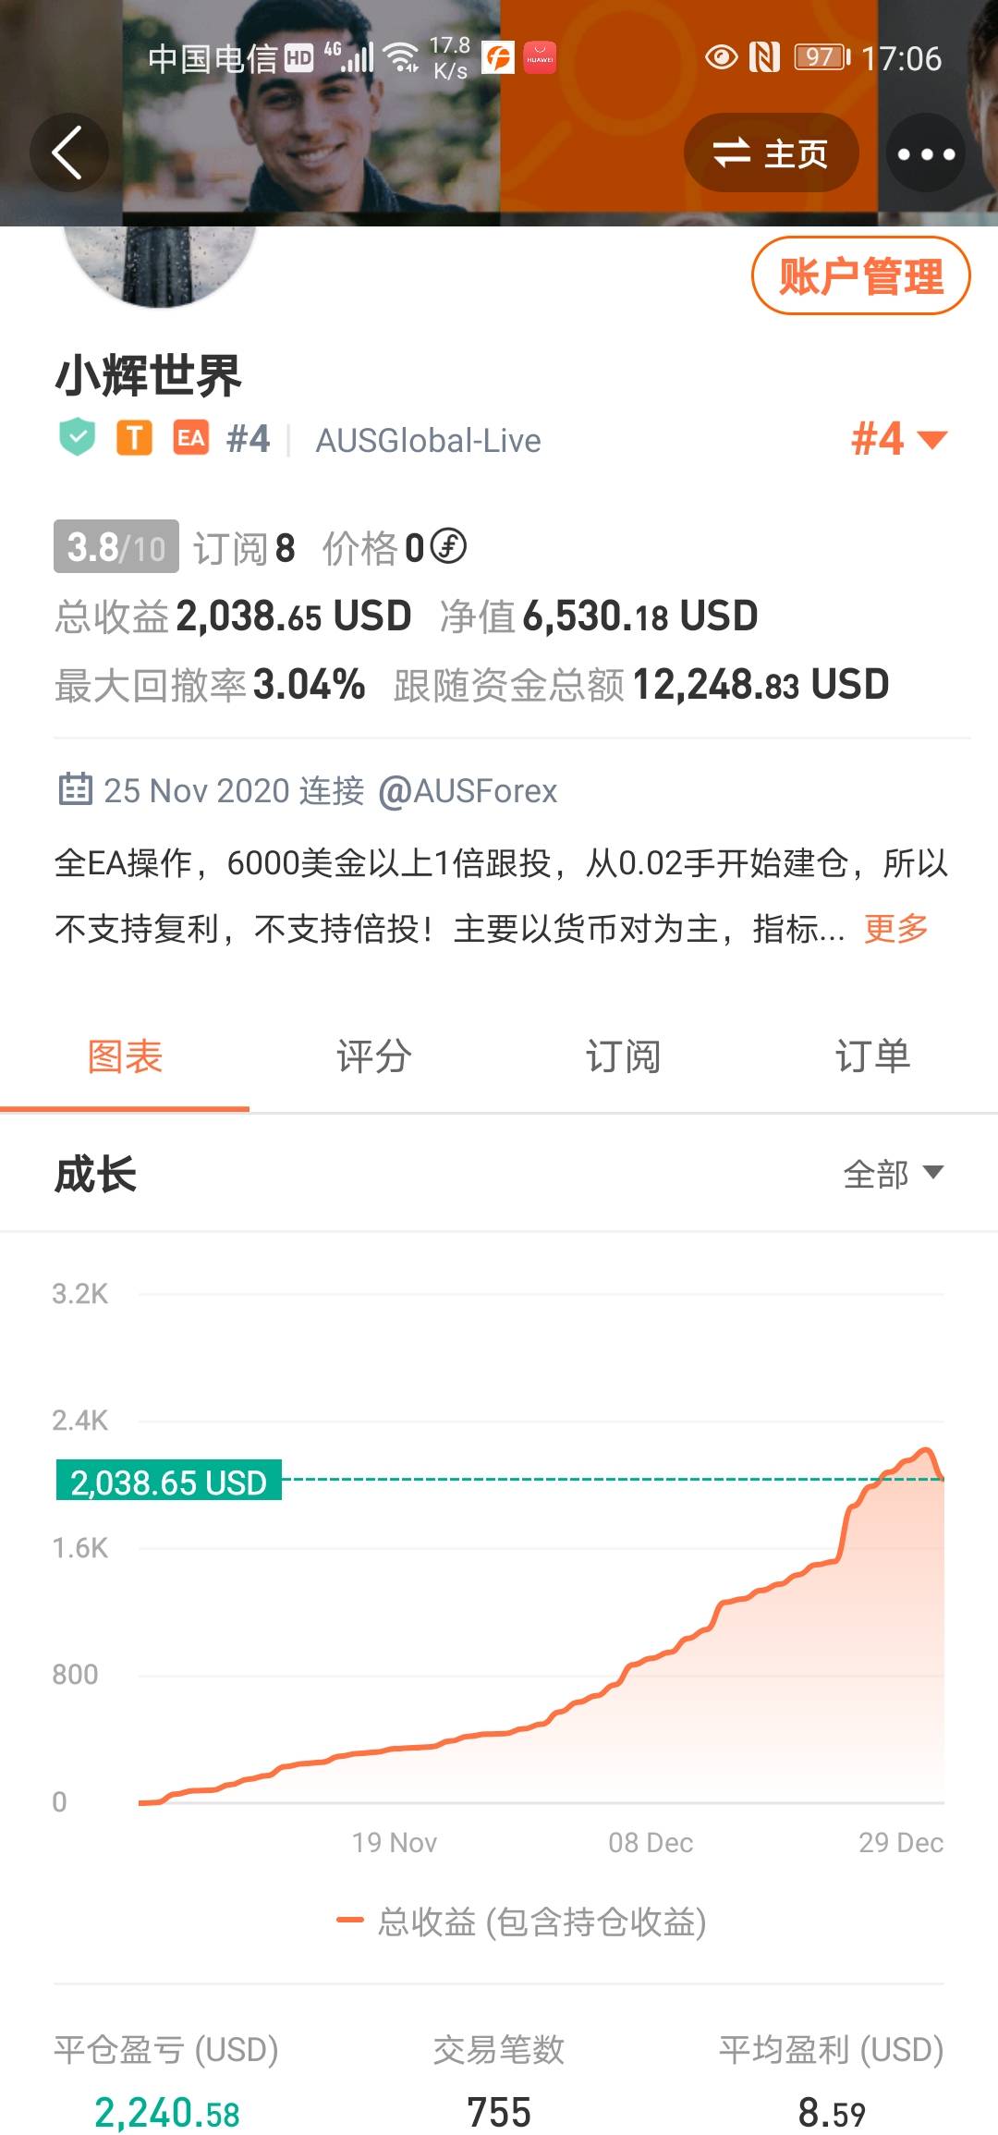Tap the green verified shield badge

coord(78,438)
